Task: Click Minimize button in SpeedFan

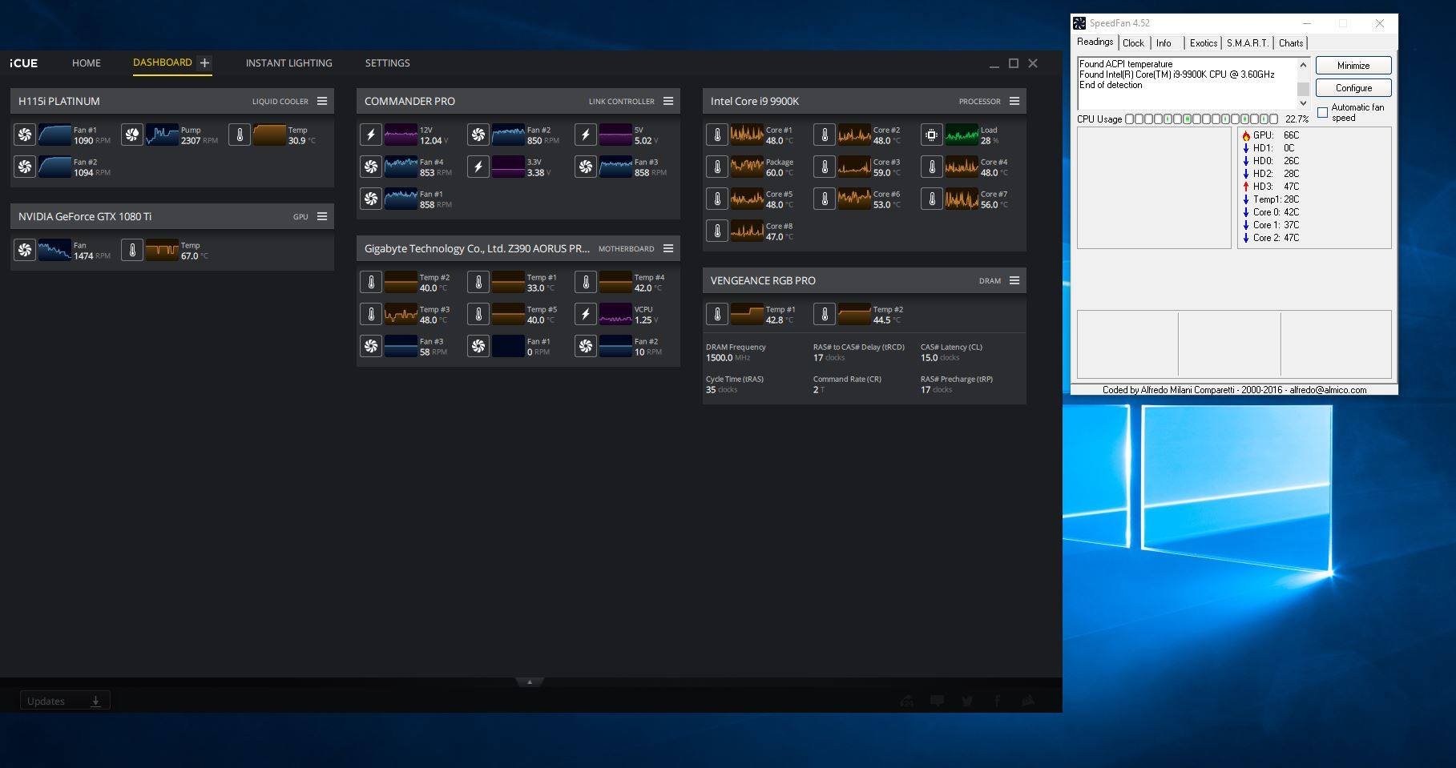Action: (1353, 66)
